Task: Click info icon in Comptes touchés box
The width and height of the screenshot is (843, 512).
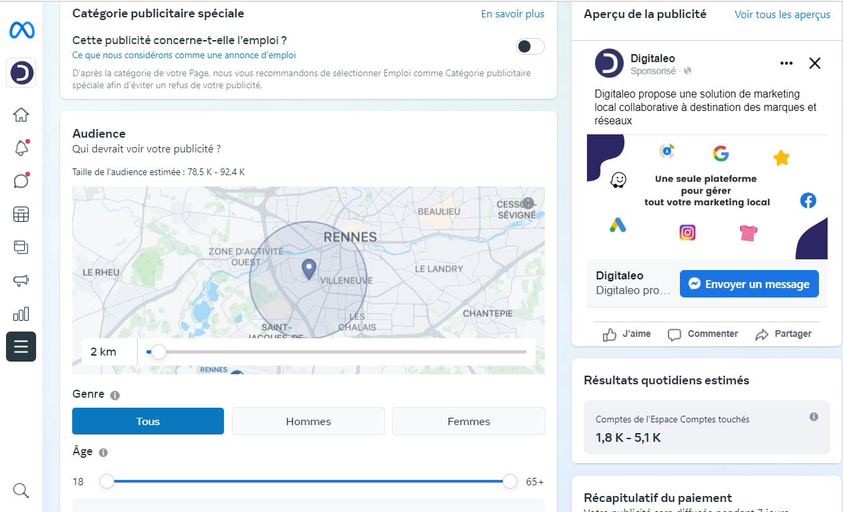Action: click(x=814, y=417)
